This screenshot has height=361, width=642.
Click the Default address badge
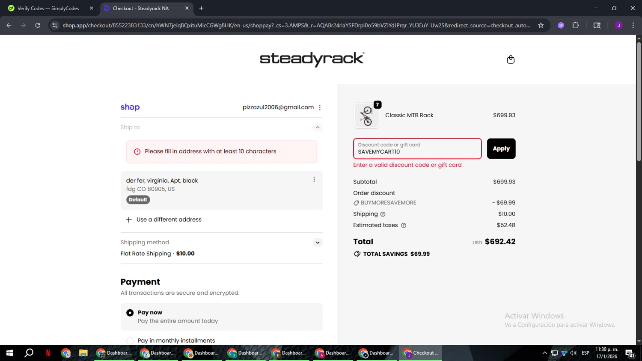pos(138,200)
